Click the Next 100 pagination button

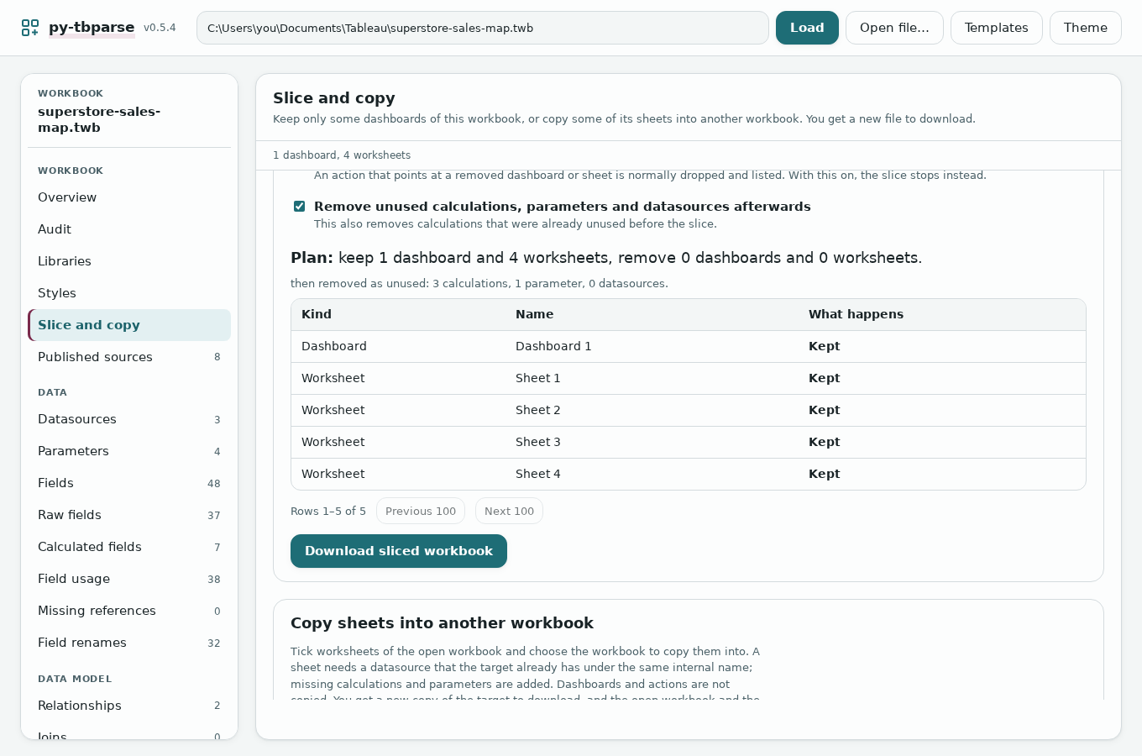click(x=509, y=511)
